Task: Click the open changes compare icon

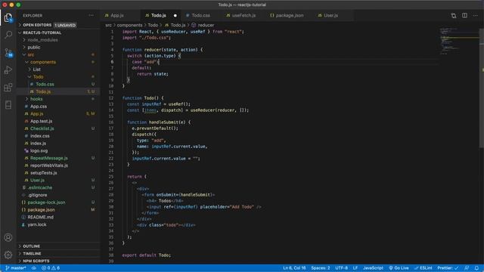Action: [x=454, y=15]
